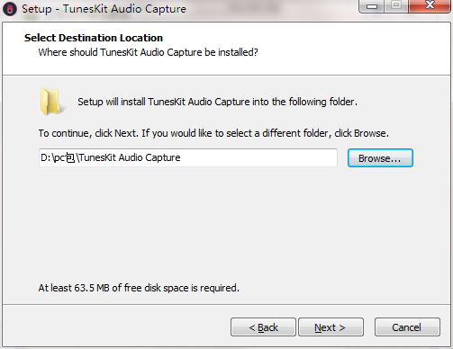453x349 pixels.
Task: Click the 'Setup - TunesKit Audio Capture' title text
Action: point(104,9)
